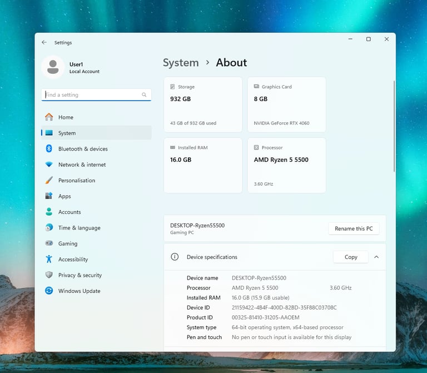
Task: Click the 3.60 GHz value in specifications
Action: (x=341, y=288)
